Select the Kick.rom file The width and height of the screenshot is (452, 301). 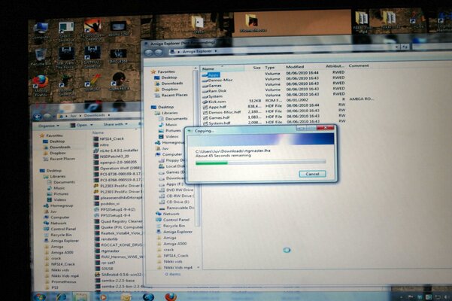(217, 100)
